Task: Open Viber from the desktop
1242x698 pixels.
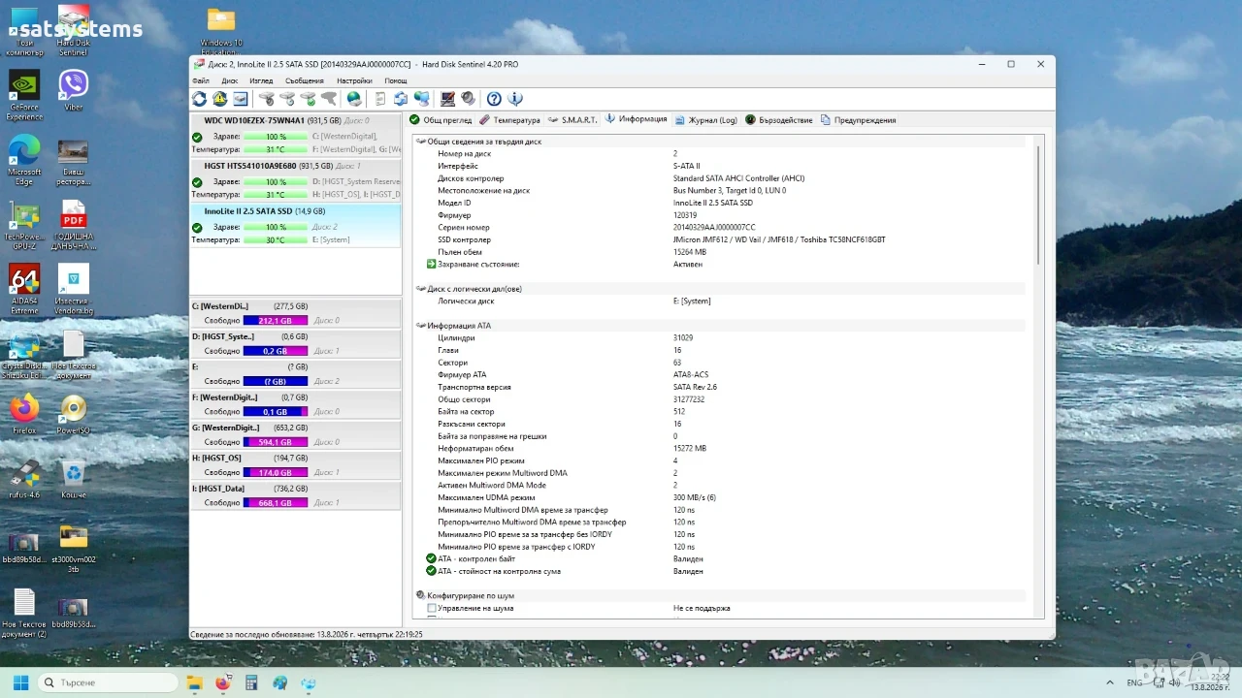Action: pyautogui.click(x=73, y=89)
